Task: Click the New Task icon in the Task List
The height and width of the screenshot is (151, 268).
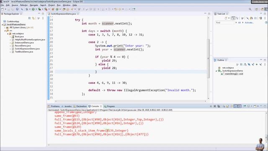Action: point(226,18)
